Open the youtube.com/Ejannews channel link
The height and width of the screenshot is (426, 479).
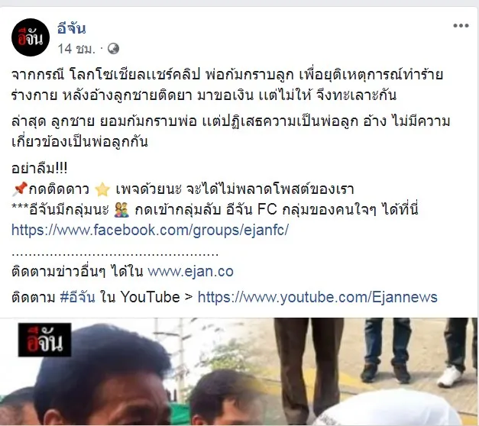(x=318, y=297)
